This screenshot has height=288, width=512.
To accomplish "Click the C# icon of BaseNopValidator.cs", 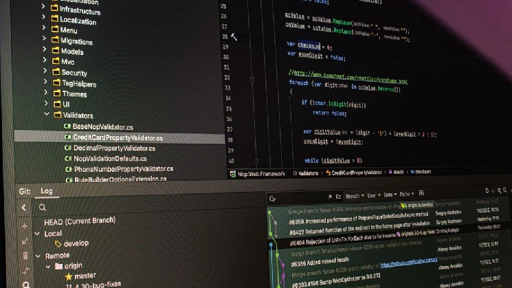I will coord(67,126).
